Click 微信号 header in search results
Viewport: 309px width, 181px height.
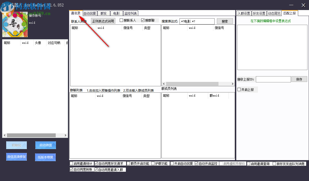click(223, 28)
